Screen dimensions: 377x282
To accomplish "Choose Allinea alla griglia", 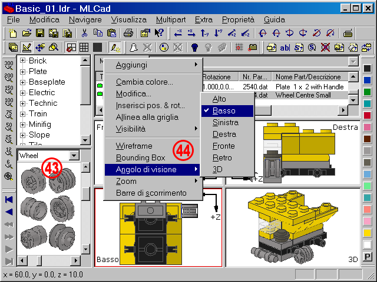I will (x=153, y=117).
